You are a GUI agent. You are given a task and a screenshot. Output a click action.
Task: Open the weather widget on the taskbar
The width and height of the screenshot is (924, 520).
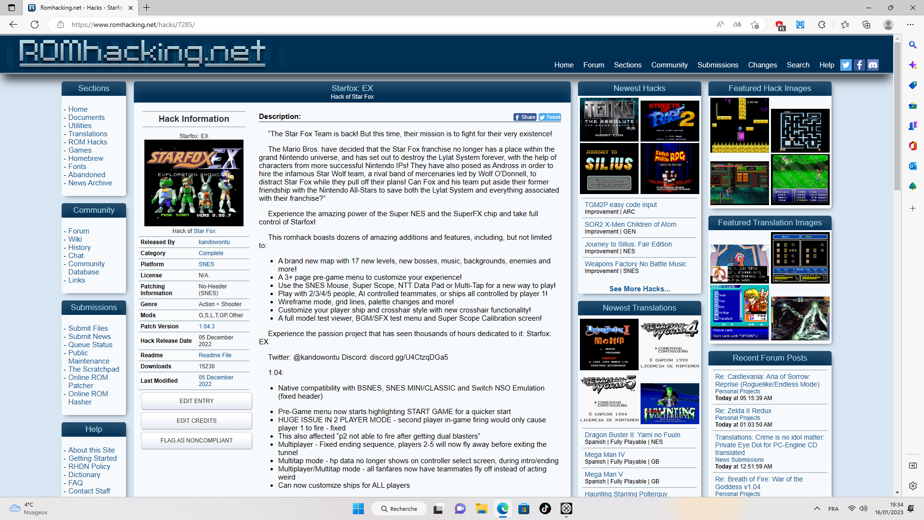[29, 509]
